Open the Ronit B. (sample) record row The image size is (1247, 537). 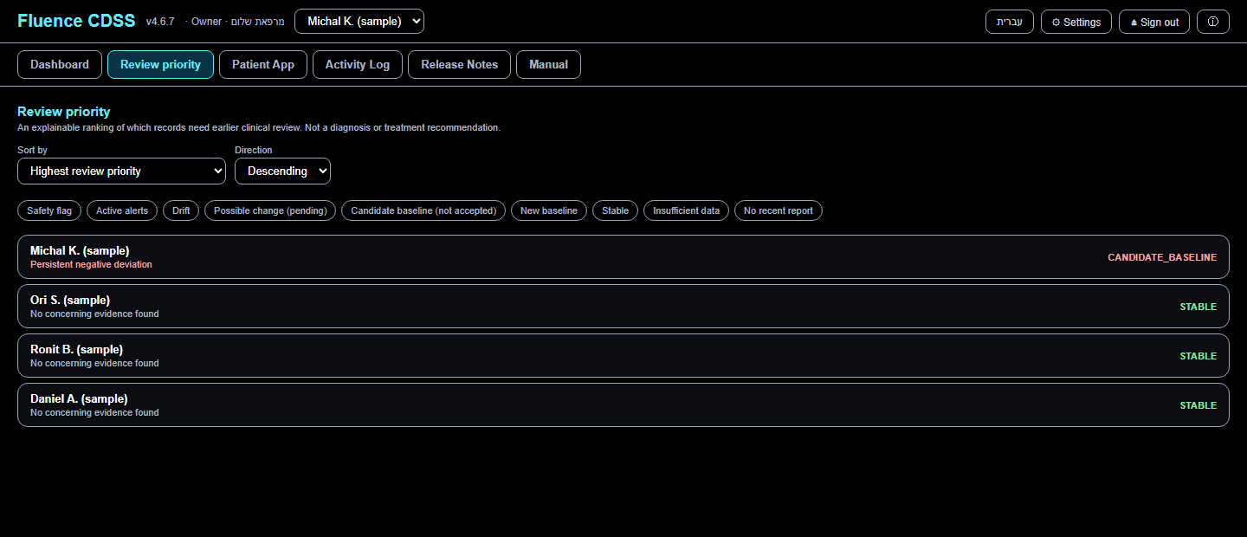point(623,356)
